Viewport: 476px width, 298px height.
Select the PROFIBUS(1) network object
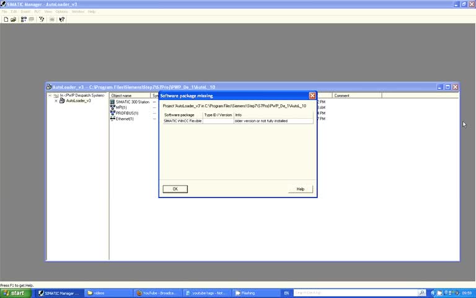(x=124, y=113)
